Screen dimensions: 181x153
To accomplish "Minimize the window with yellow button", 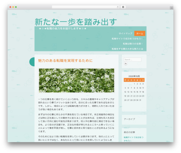I will tap(13, 7).
